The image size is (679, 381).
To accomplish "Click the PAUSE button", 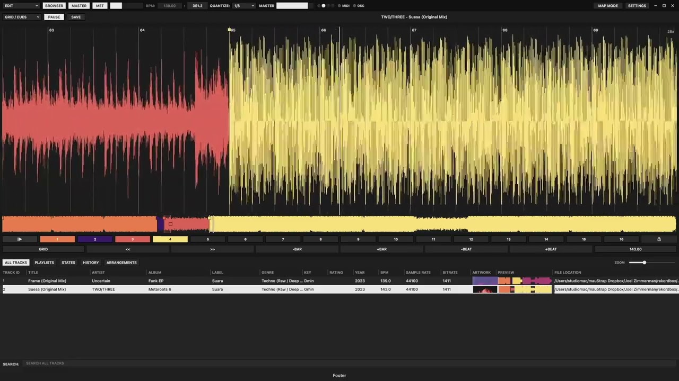I will click(54, 17).
